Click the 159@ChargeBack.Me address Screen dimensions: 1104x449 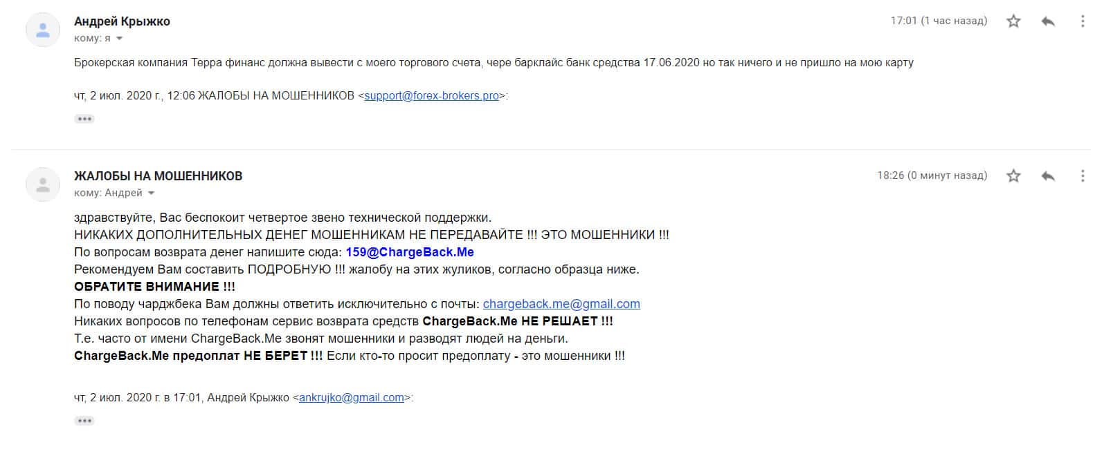(410, 252)
